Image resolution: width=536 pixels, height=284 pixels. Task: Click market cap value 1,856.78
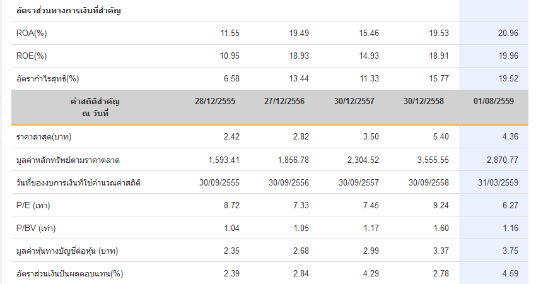point(293,160)
